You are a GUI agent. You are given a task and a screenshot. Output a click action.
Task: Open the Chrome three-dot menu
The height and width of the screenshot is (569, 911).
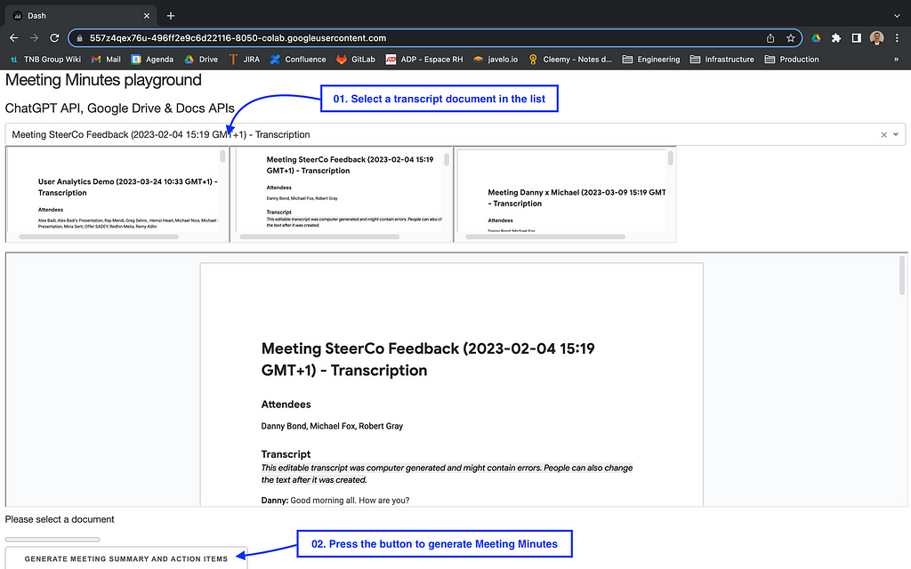tap(897, 37)
